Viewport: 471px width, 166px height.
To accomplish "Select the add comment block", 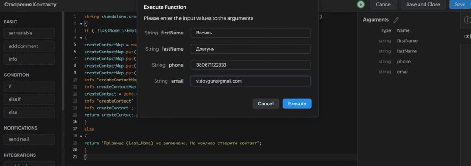I will pos(29,46).
